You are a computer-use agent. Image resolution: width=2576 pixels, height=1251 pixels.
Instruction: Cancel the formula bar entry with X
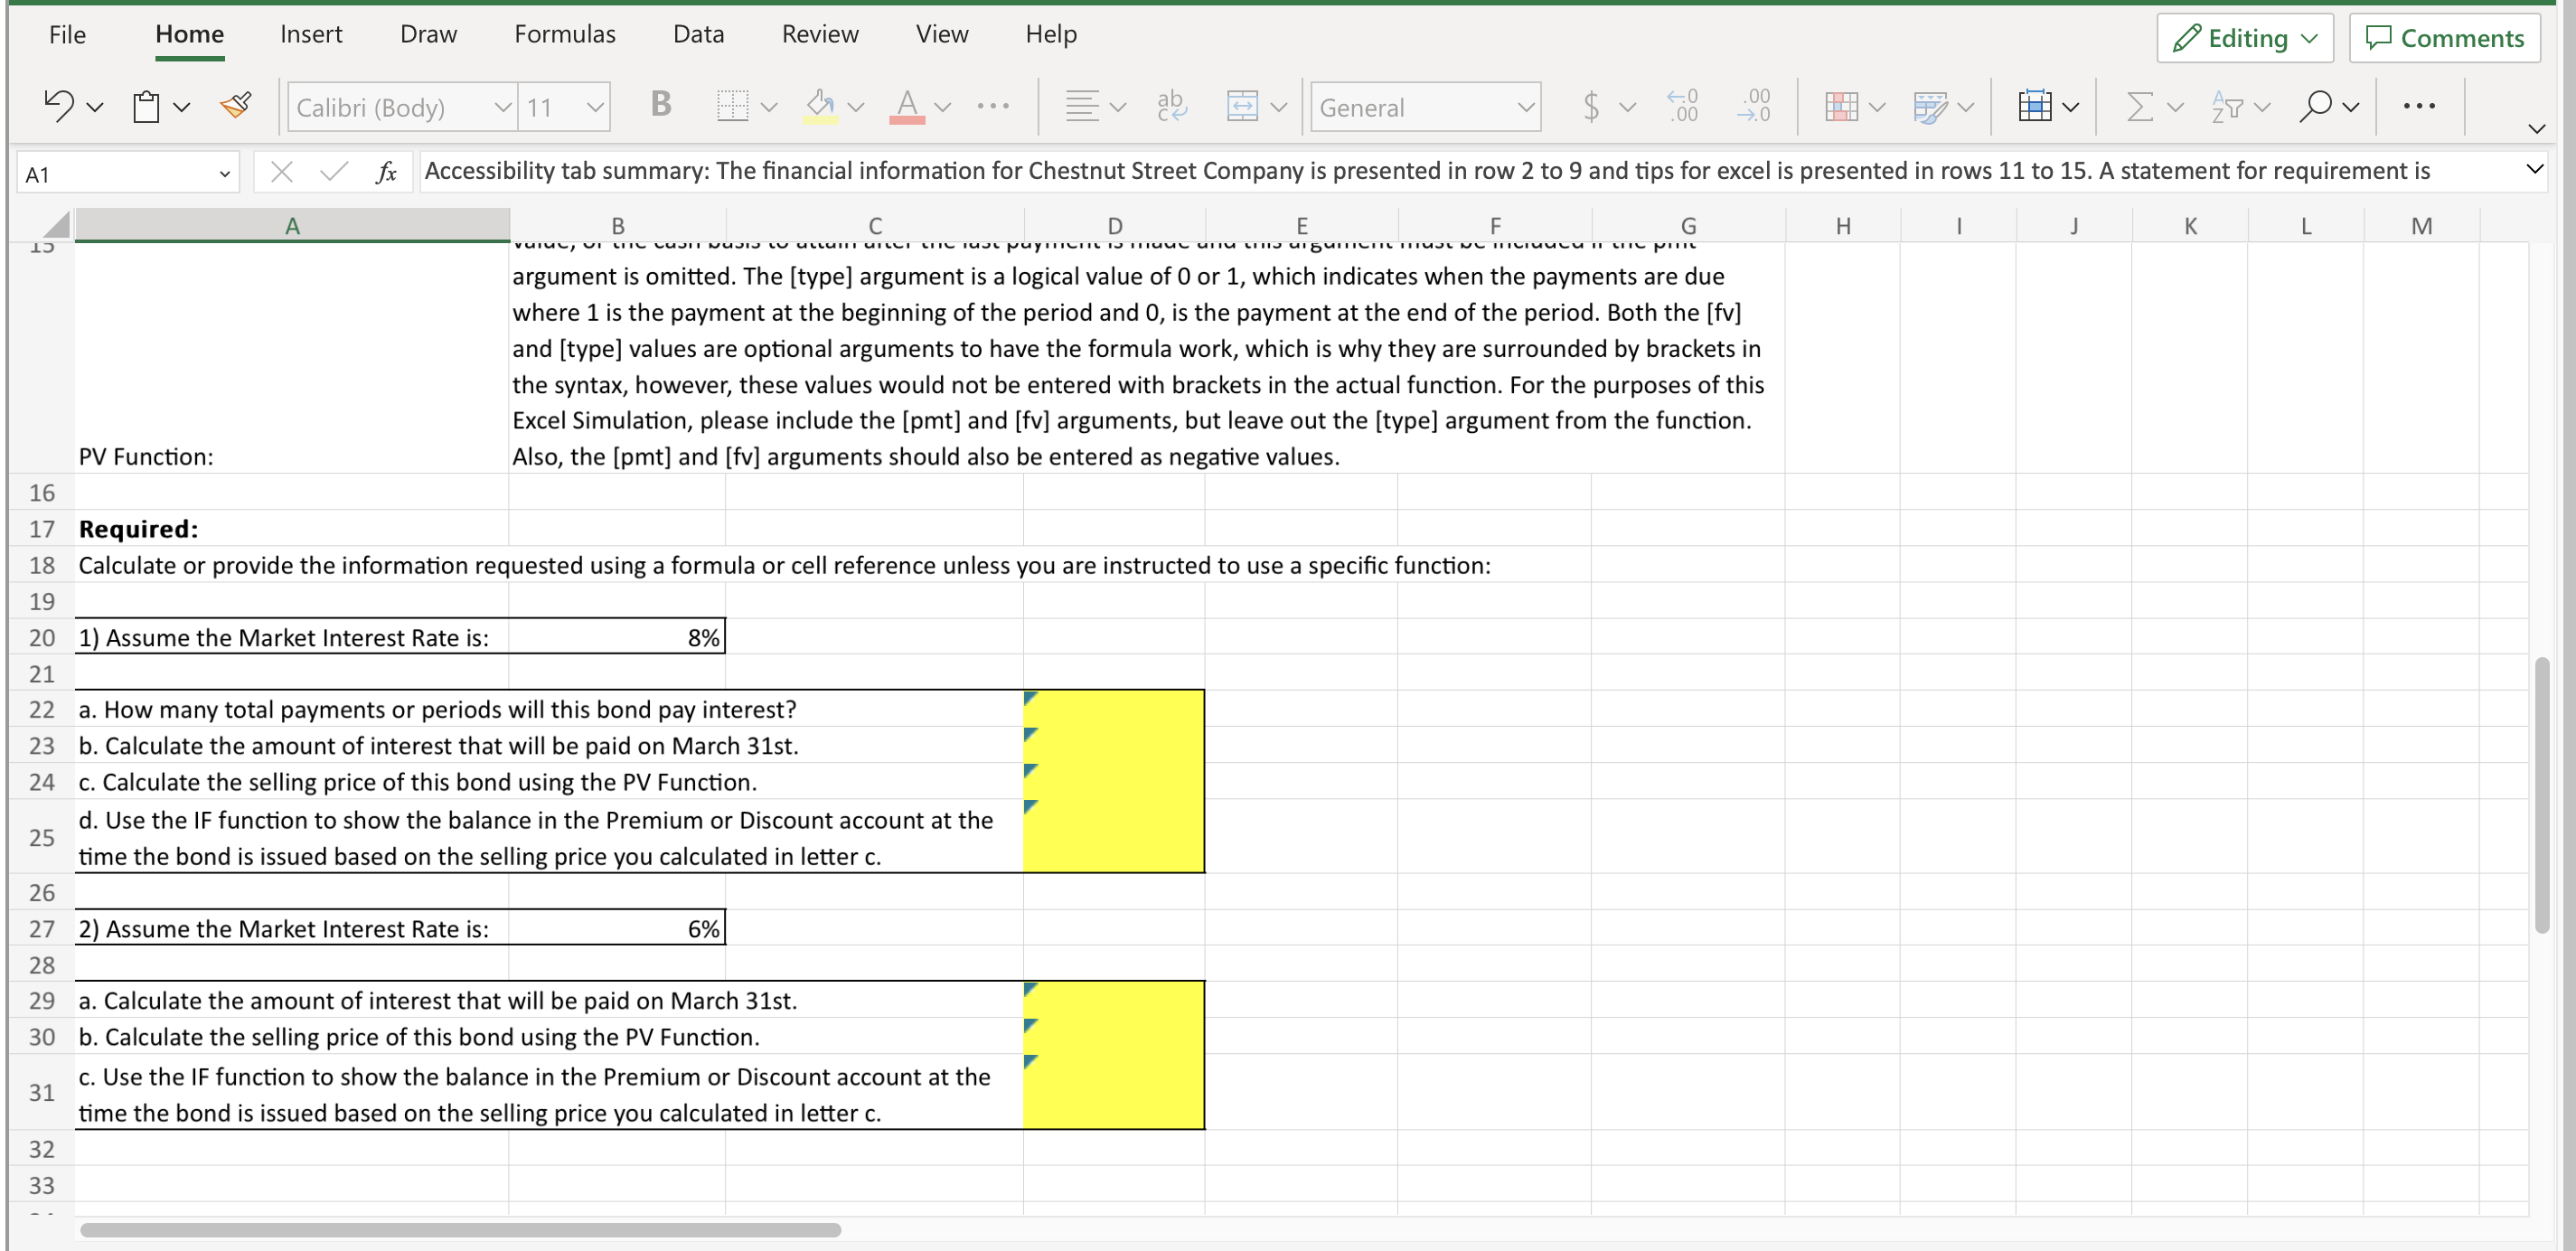pos(283,172)
